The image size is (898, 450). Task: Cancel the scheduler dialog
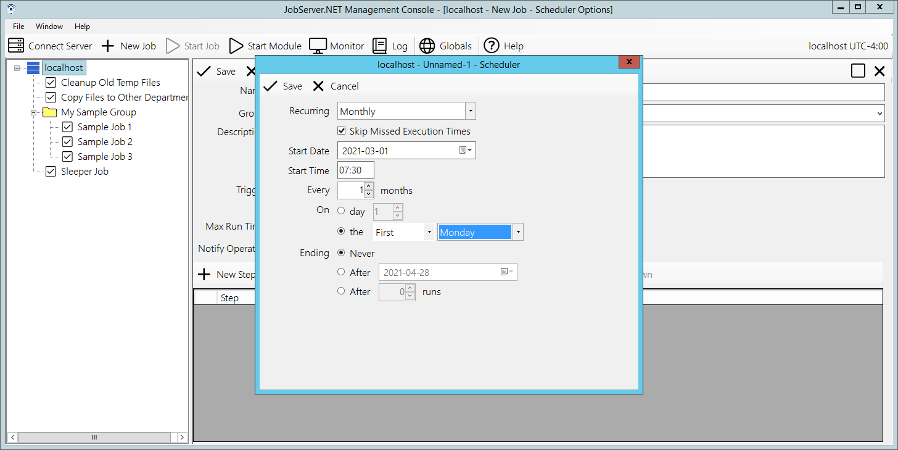pyautogui.click(x=336, y=86)
